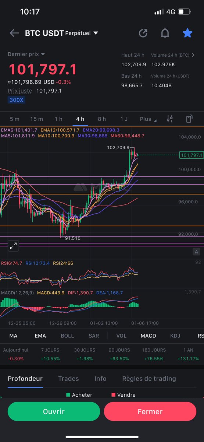Expand chart to fullscreen icon
The image size is (204, 442).
(x=13, y=246)
